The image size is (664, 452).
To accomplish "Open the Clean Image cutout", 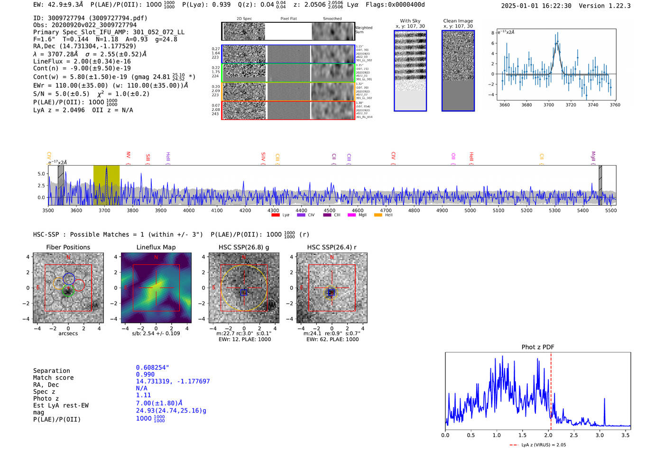I will 458,71.
